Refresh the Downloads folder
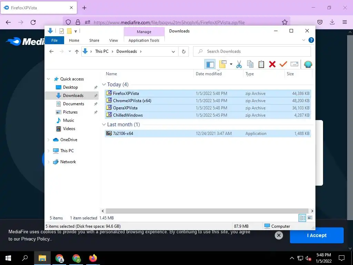353x265 pixels. (x=184, y=52)
